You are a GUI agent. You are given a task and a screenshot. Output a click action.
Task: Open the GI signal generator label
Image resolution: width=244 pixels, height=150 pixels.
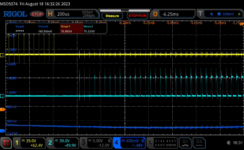pyautogui.click(x=185, y=143)
